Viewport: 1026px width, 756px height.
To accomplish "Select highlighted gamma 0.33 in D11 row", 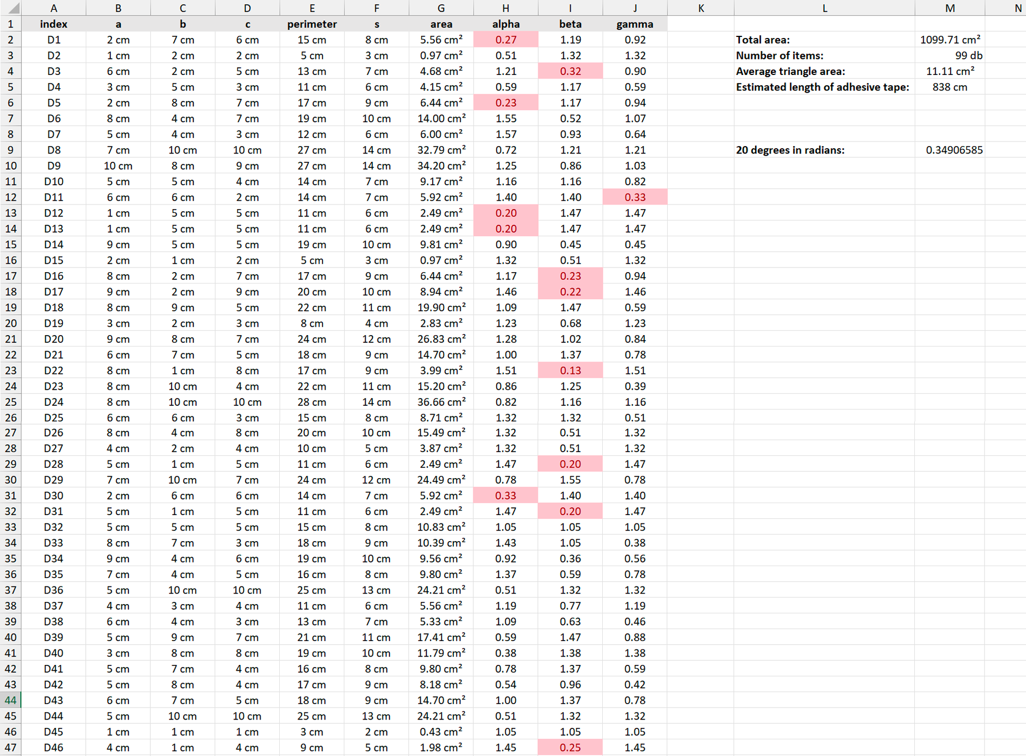I will [x=635, y=197].
